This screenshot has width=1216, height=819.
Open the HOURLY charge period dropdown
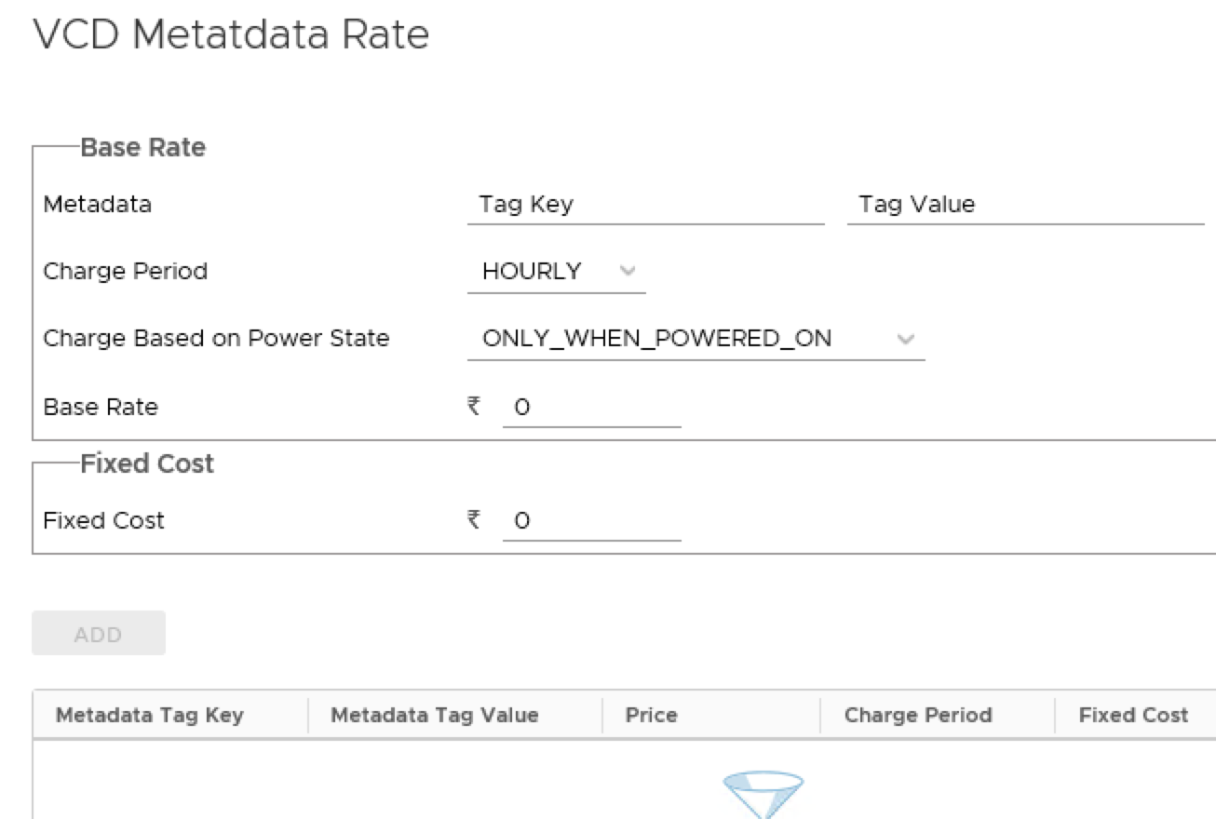pos(556,272)
